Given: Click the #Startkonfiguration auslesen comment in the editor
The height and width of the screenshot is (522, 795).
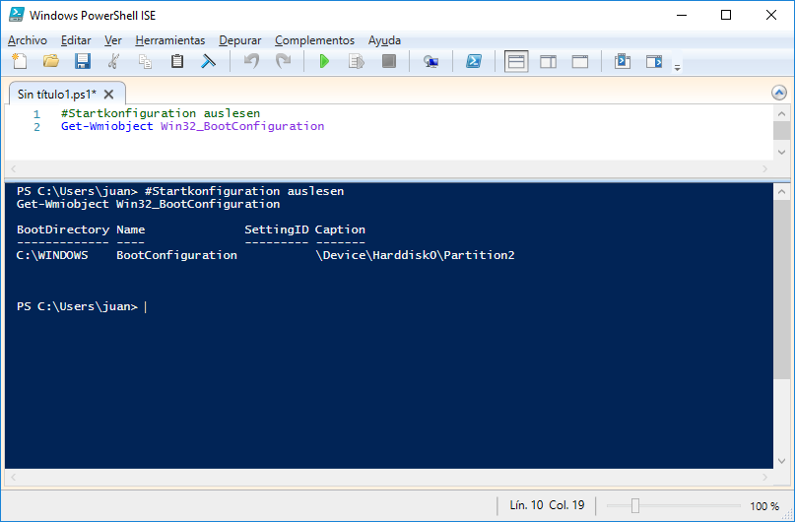Looking at the screenshot, I should click(x=161, y=113).
